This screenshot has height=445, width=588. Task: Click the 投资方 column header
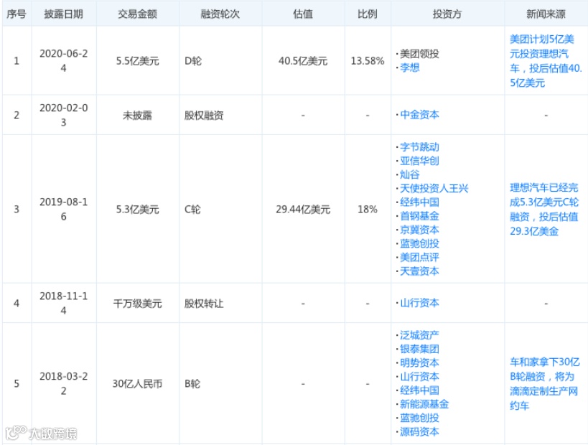point(447,14)
